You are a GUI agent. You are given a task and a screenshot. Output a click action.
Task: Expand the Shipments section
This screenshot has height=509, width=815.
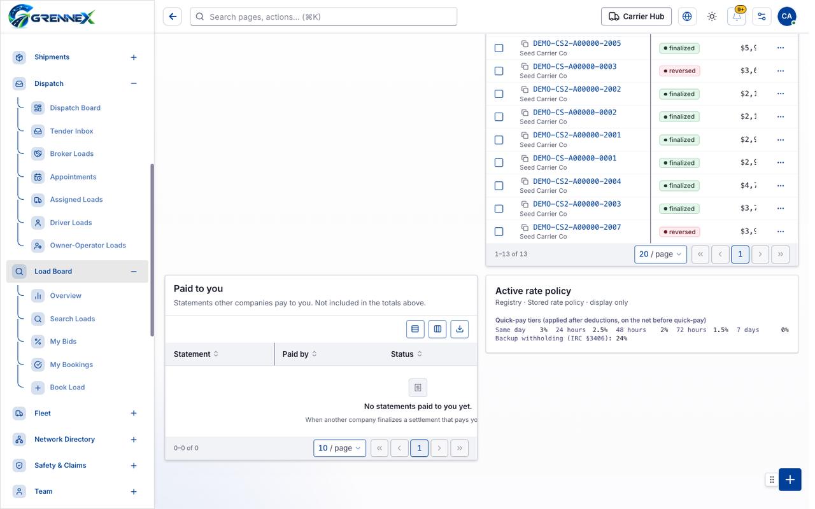134,57
